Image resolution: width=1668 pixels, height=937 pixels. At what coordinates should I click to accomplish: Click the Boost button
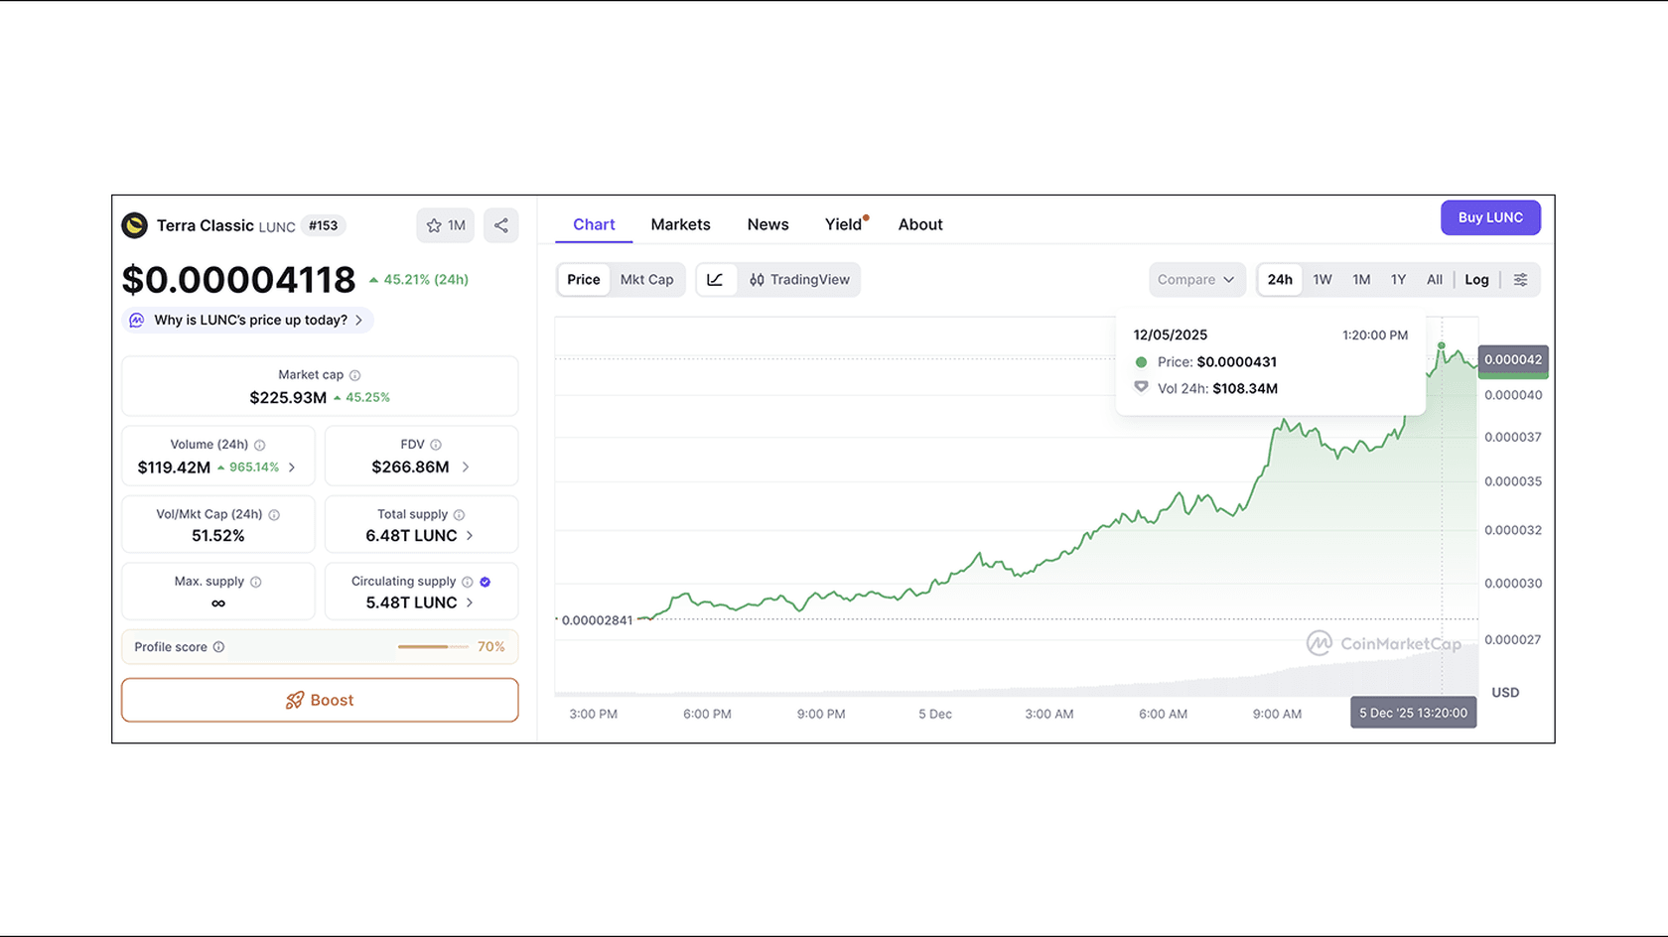pos(319,700)
